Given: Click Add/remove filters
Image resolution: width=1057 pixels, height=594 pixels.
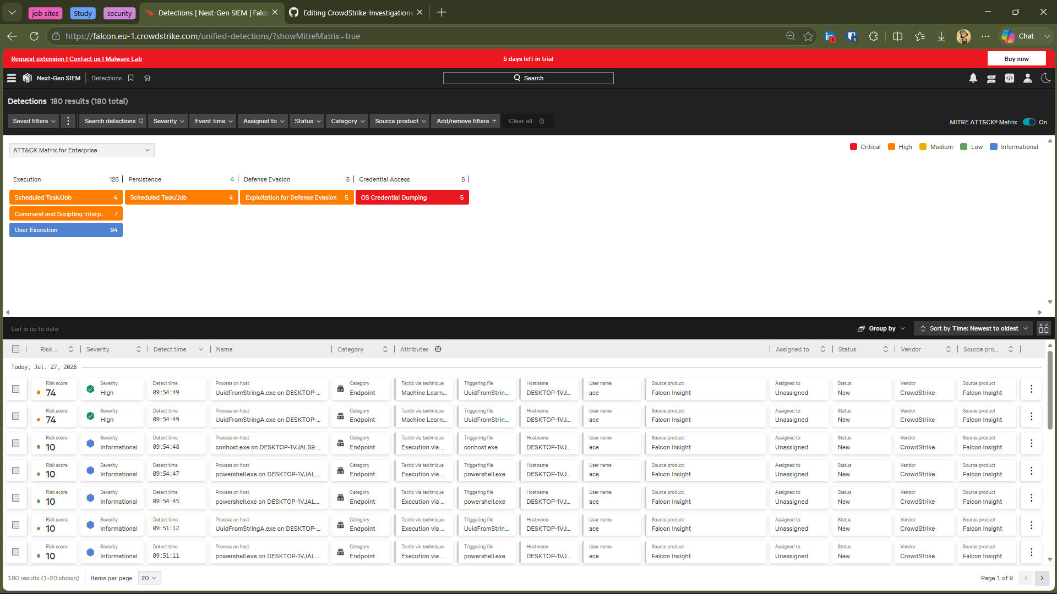Looking at the screenshot, I should point(466,121).
